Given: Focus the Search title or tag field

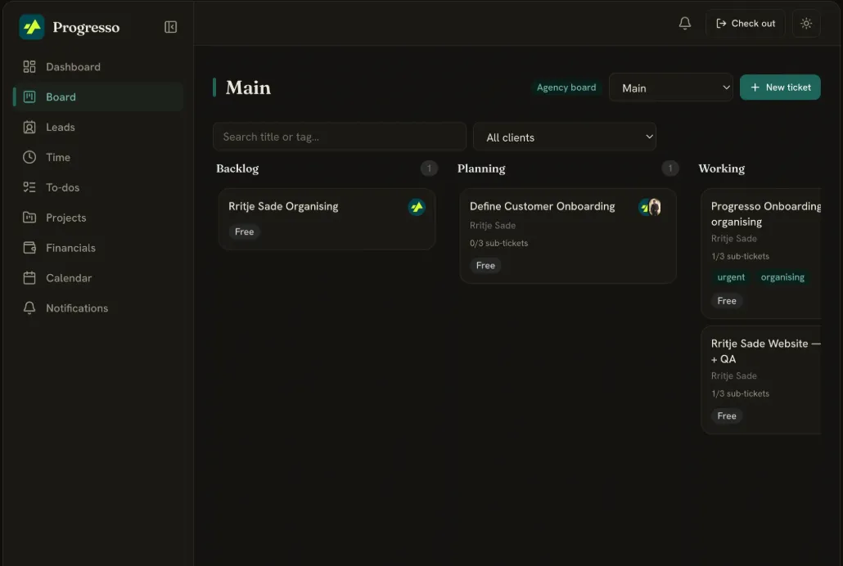Looking at the screenshot, I should (x=339, y=137).
